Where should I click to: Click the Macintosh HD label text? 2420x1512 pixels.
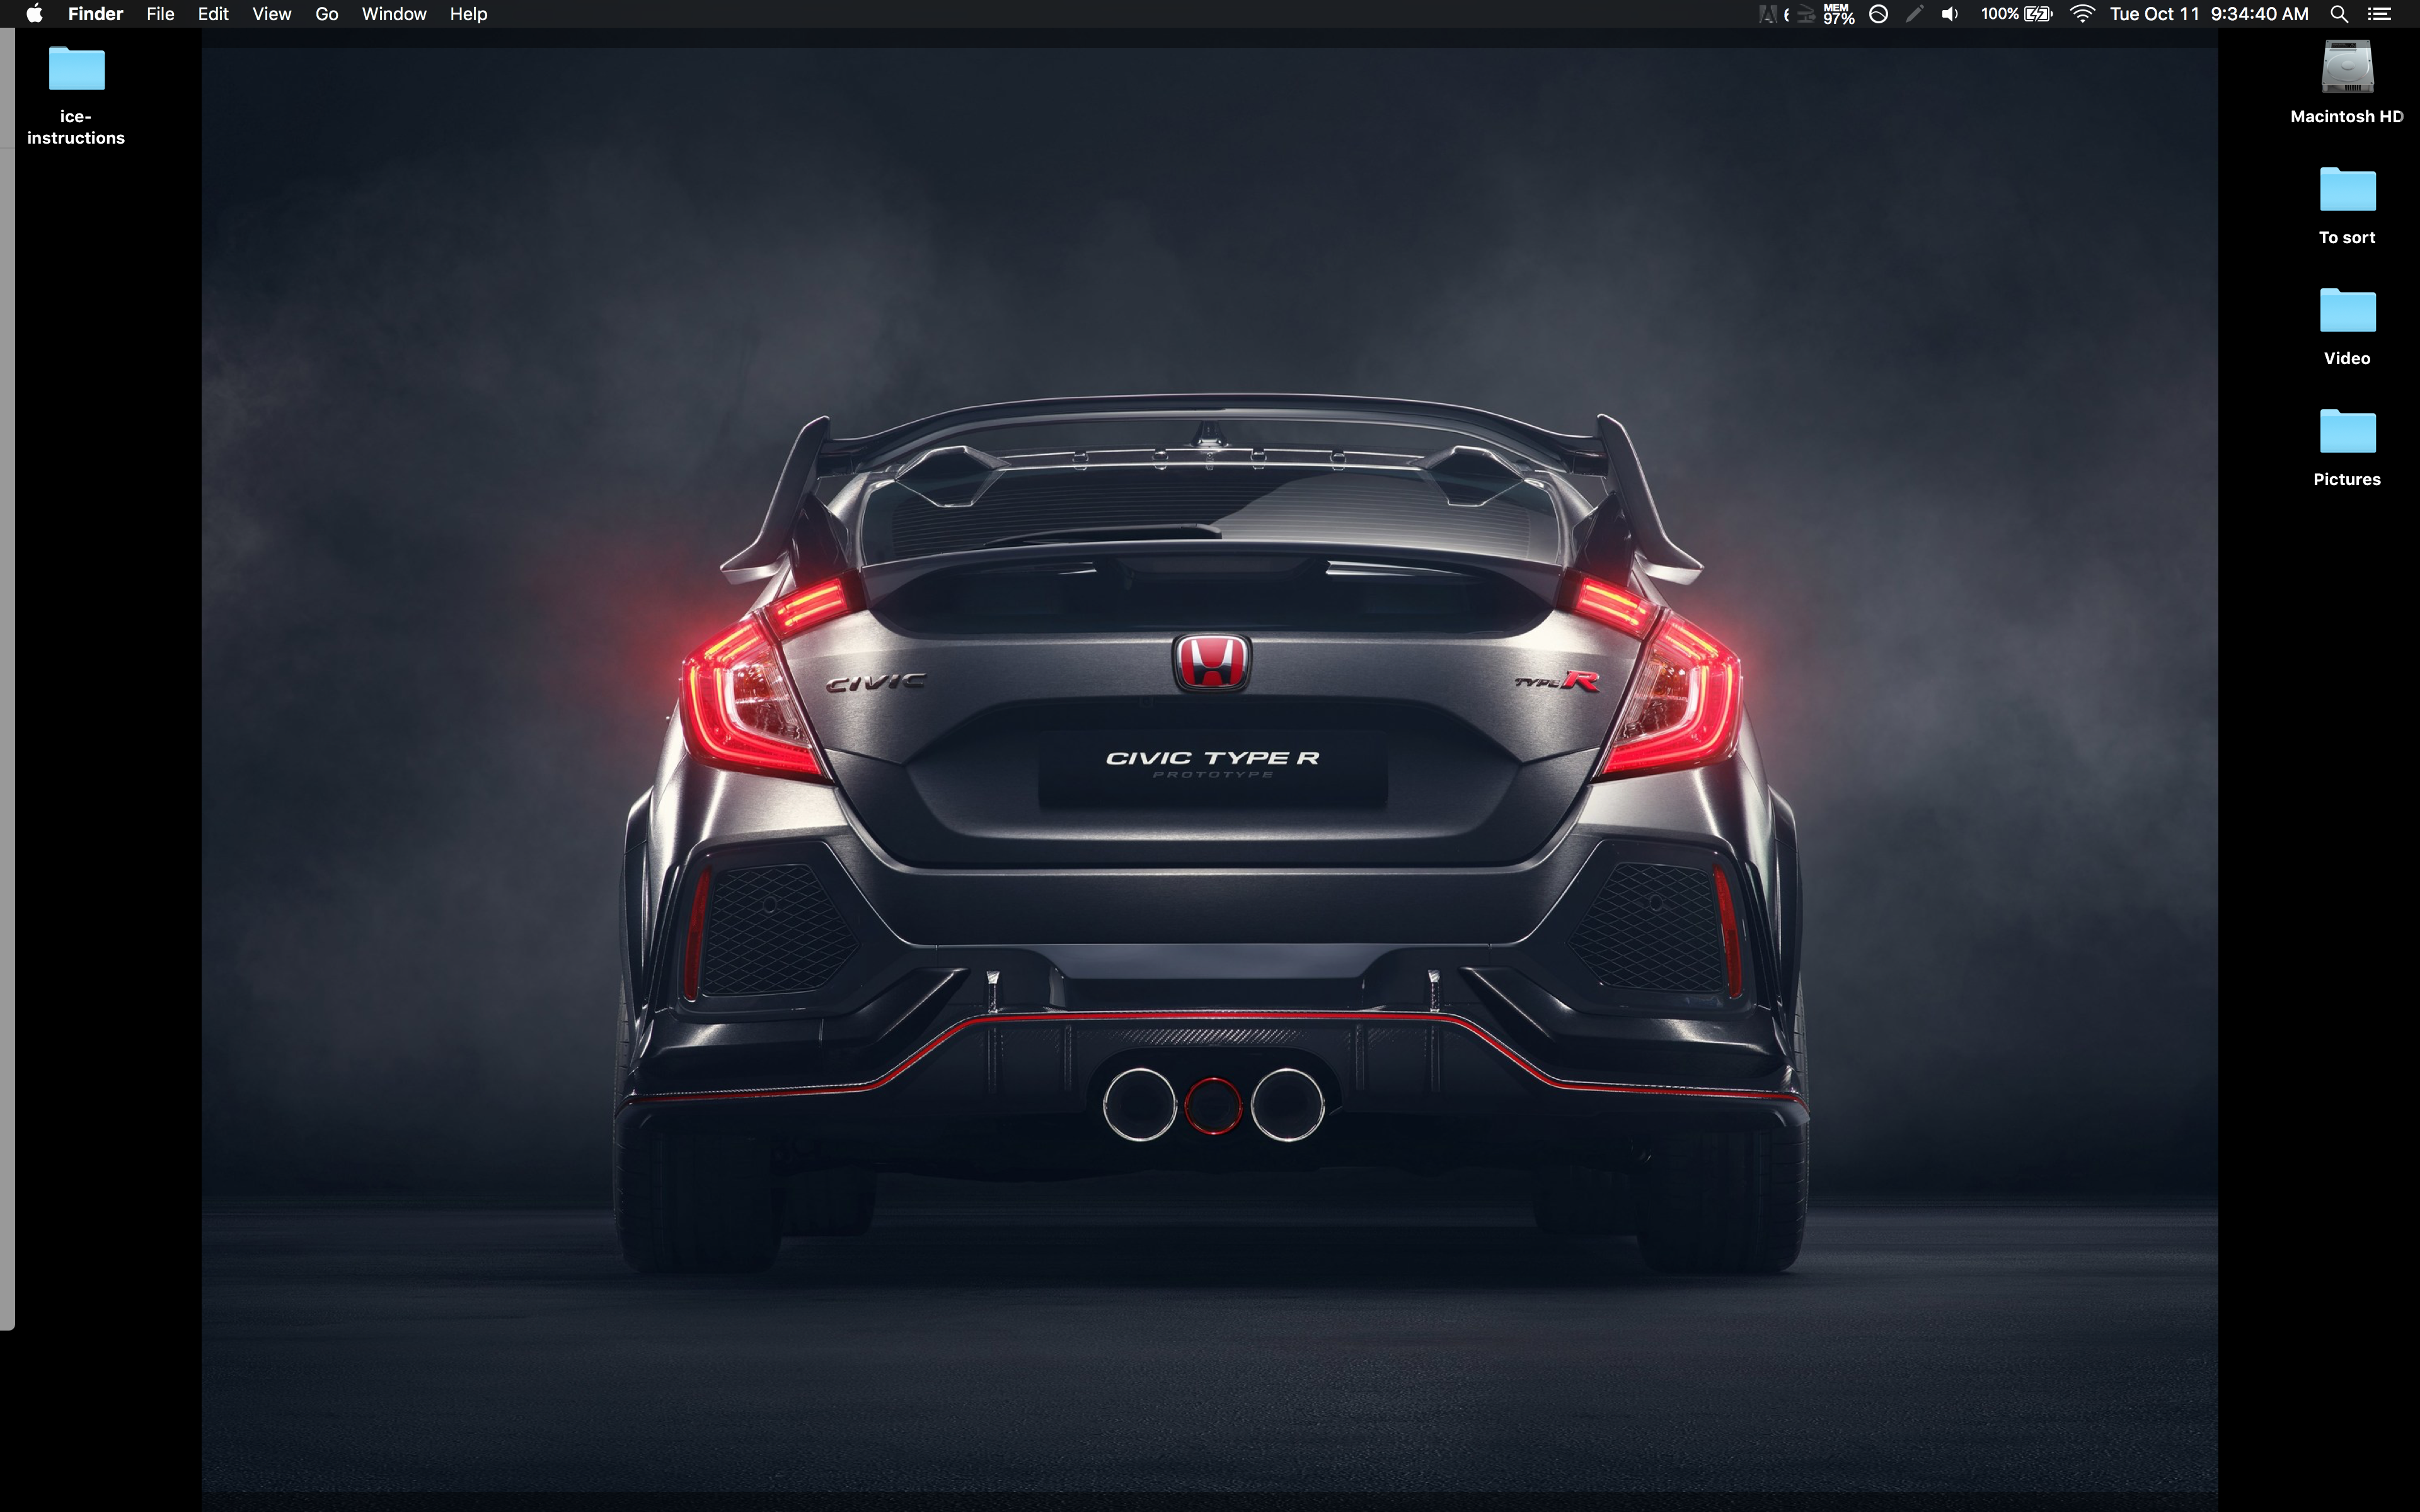(x=2346, y=117)
